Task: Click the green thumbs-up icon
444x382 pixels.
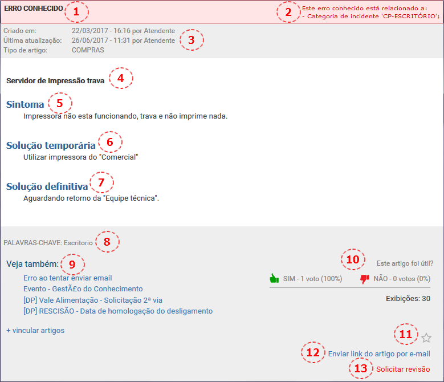Action: pos(274,278)
